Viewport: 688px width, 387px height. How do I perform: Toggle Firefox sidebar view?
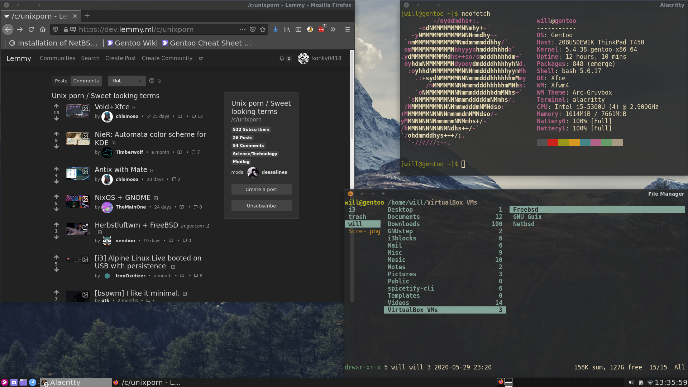298,29
